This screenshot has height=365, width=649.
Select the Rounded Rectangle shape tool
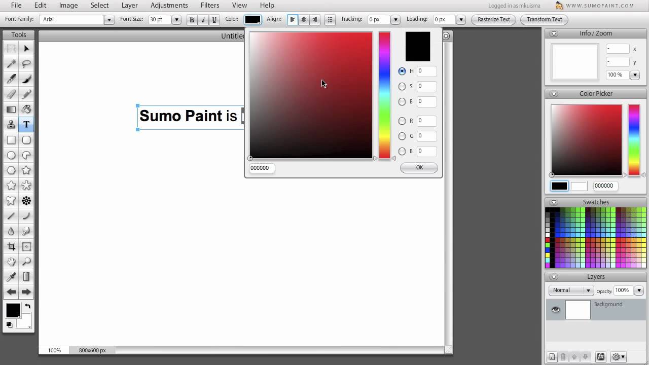coord(26,140)
